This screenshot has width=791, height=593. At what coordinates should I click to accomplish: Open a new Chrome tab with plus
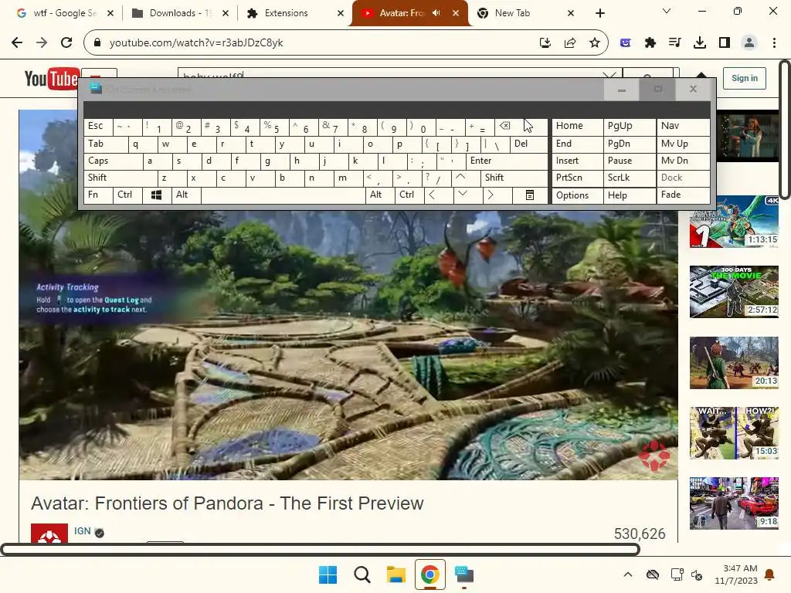click(599, 13)
